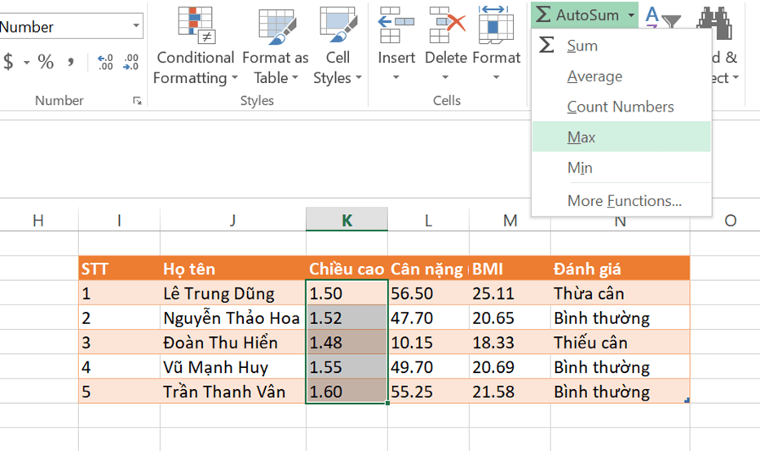Expand Format dropdown arrow
760x451 pixels.
496,77
